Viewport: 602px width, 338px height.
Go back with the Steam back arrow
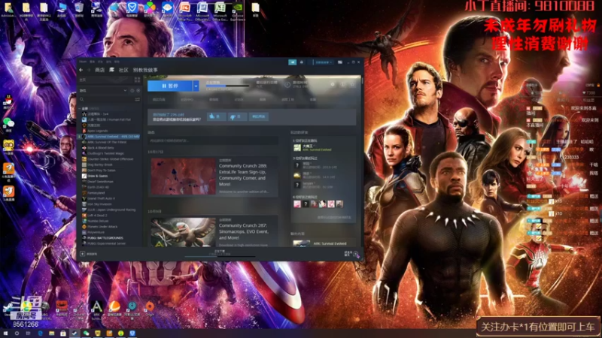click(x=81, y=70)
